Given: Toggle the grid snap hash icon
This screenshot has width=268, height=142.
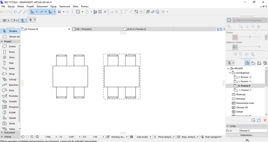Looking at the screenshot, I should (x=59, y=12).
